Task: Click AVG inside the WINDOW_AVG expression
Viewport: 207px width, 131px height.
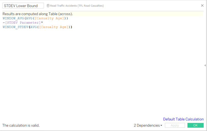Action: (x=29, y=18)
